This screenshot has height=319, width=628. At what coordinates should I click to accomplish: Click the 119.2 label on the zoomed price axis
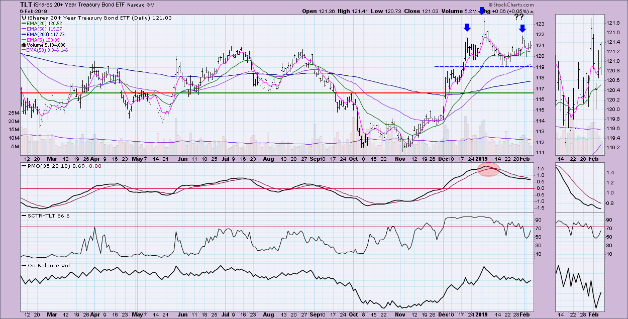(x=613, y=148)
